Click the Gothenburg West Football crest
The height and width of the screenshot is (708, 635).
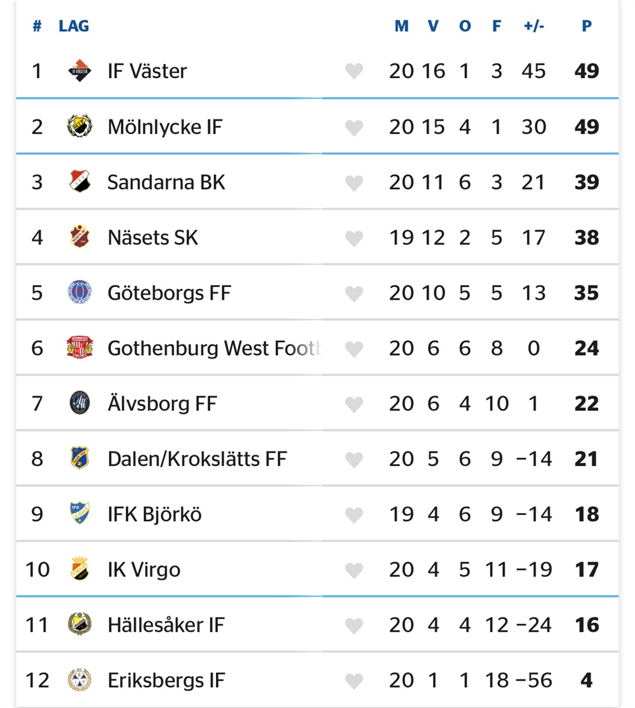coord(79,348)
